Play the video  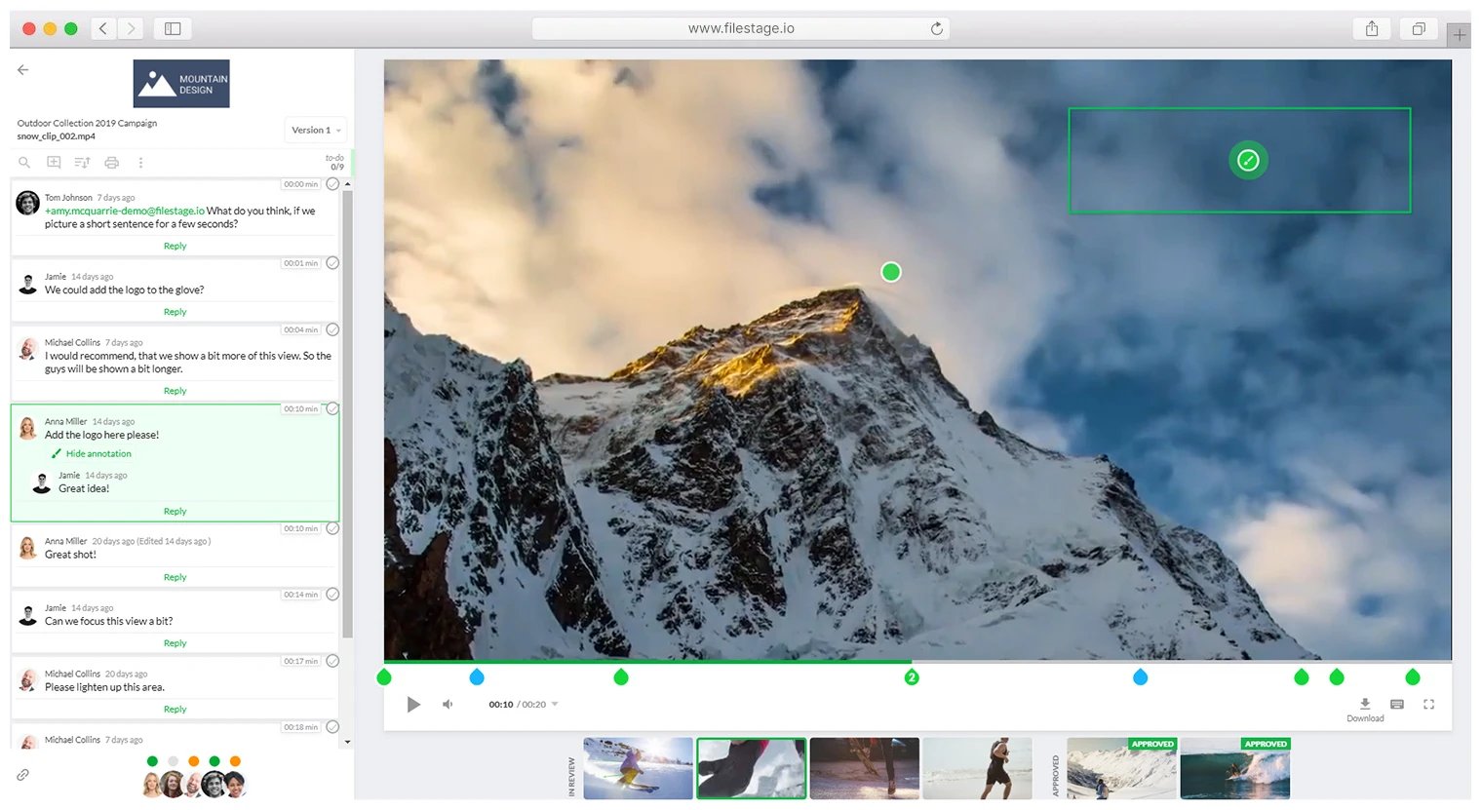(x=413, y=704)
